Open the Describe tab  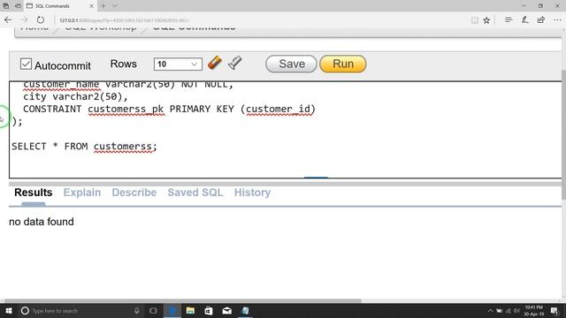(x=134, y=193)
